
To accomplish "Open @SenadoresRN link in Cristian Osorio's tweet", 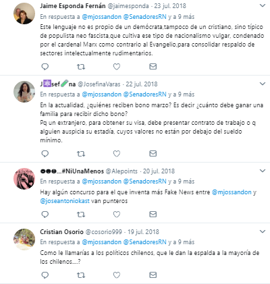I will coord(145,242).
